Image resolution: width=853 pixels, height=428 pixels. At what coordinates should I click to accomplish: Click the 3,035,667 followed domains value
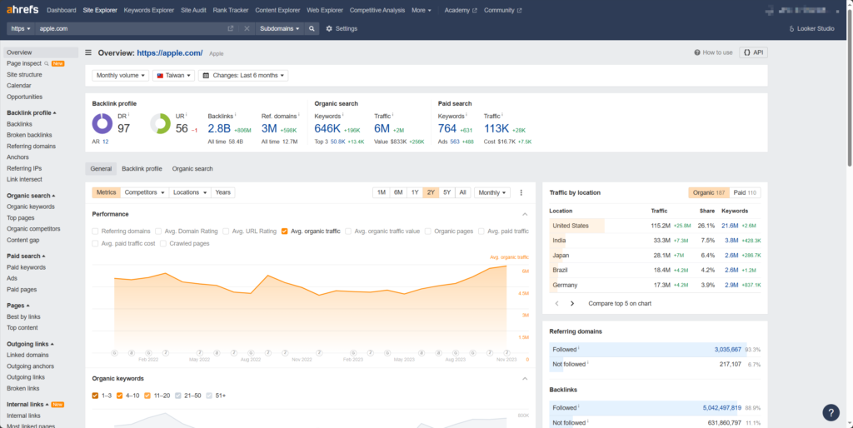[x=728, y=350]
